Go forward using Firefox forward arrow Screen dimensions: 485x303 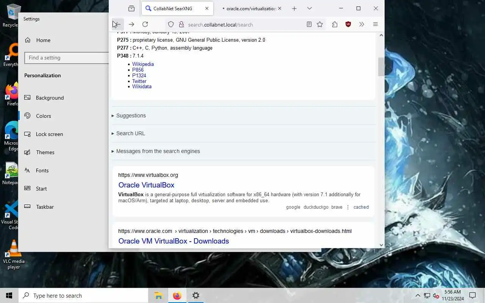(x=131, y=24)
